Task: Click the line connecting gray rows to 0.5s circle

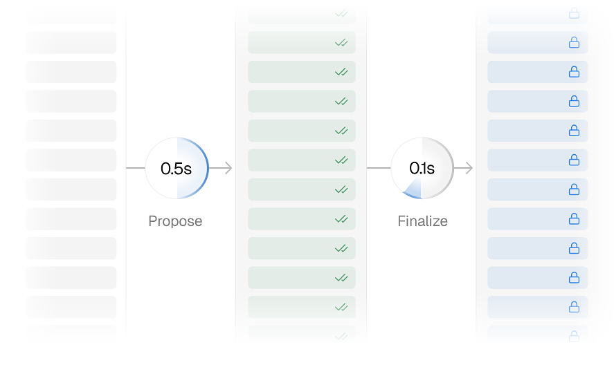Action: click(x=135, y=168)
